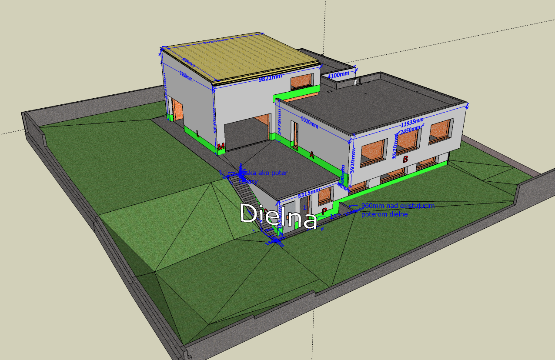Viewport: 555px width, 360px height.
Task: Click the '960mm nad existujucim' annotation text
Action: tap(398, 206)
